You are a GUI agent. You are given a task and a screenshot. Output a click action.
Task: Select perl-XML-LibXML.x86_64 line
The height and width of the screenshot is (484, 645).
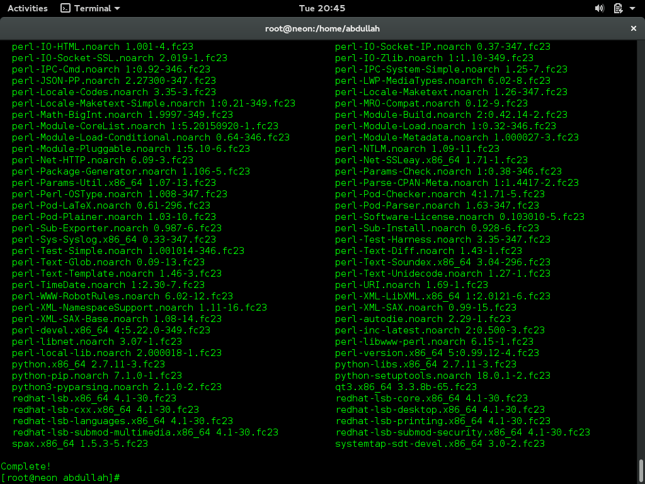click(443, 296)
